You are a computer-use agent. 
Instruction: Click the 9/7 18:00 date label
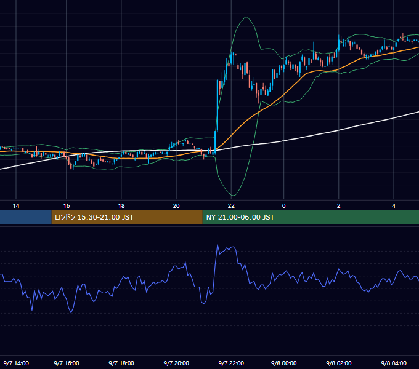coord(121,363)
